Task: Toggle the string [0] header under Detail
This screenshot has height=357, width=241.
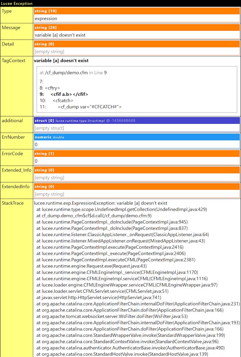Action: 137,44
